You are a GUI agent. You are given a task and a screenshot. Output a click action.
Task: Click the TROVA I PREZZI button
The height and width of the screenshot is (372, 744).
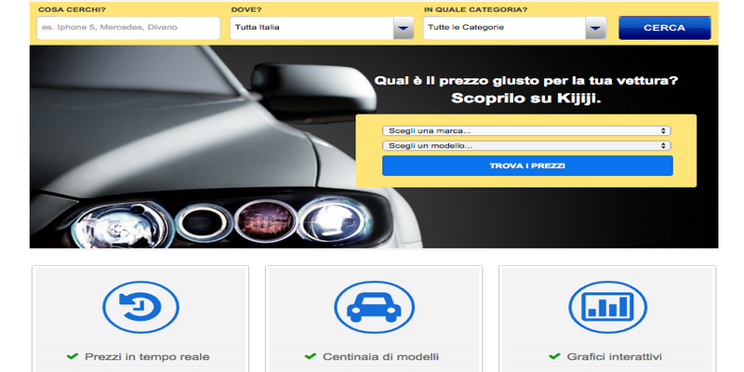(527, 166)
